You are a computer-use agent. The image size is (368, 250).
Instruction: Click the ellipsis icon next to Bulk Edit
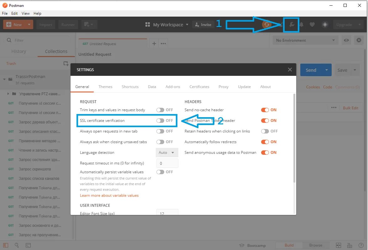click(x=334, y=107)
